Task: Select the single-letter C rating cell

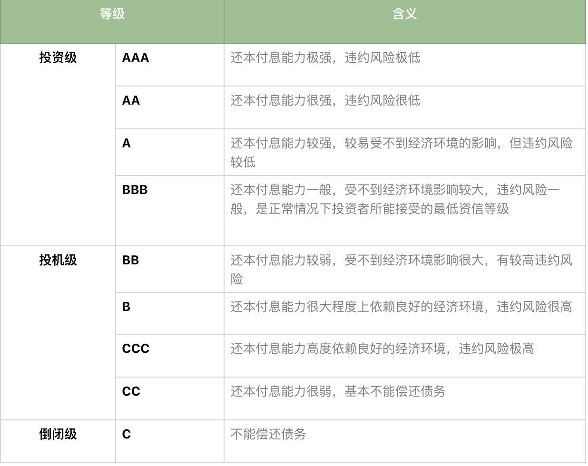Action: click(x=127, y=435)
